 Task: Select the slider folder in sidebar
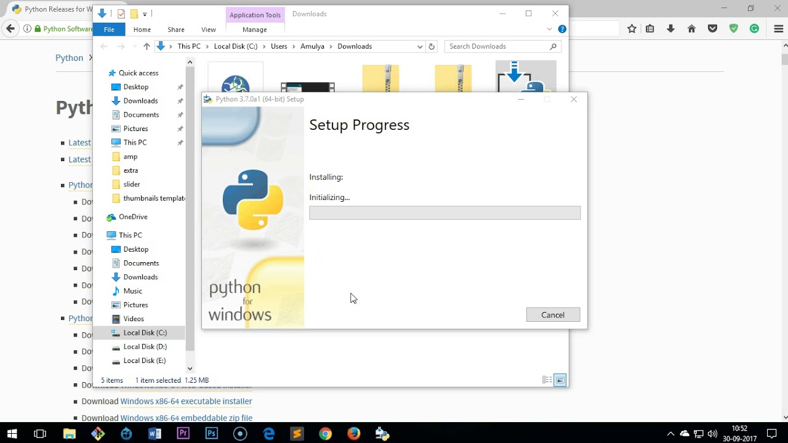tap(132, 184)
